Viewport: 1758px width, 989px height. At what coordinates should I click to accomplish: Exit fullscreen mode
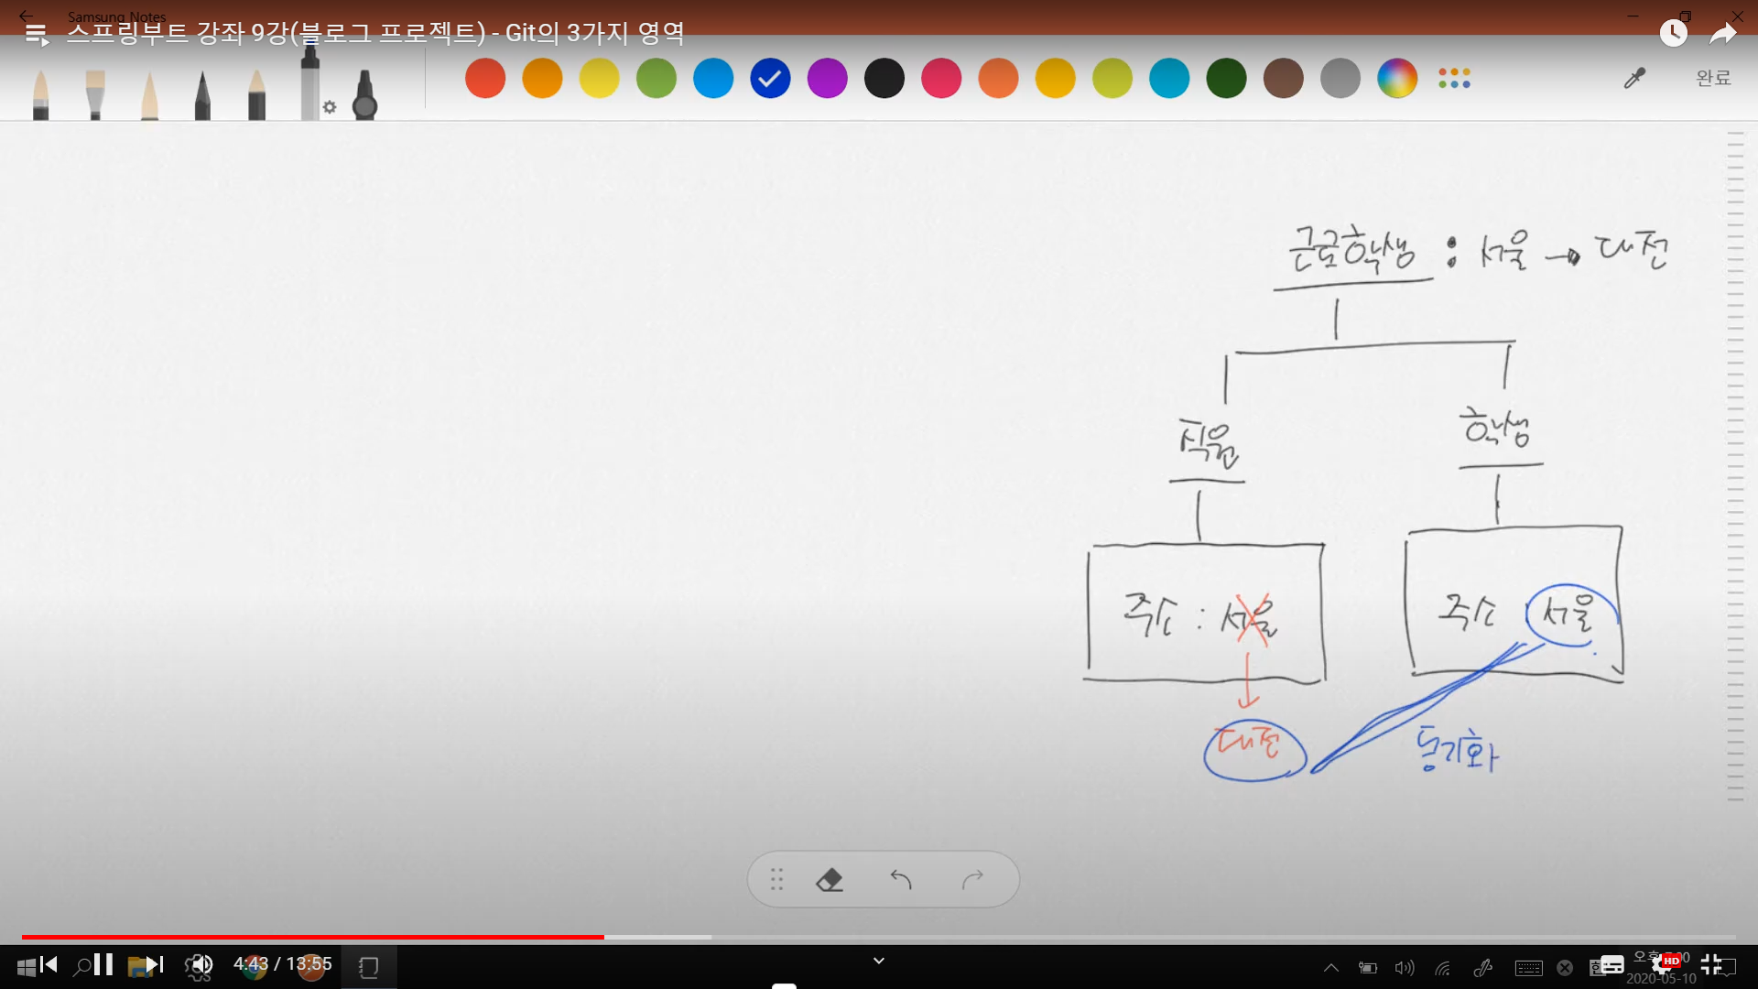1710,964
